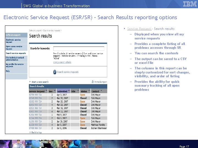
Task: Select Search service requests sidebar item
Action: [x=16, y=53]
